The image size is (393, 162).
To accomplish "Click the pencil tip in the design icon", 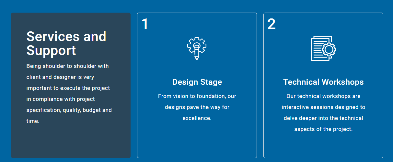I will tap(196, 59).
